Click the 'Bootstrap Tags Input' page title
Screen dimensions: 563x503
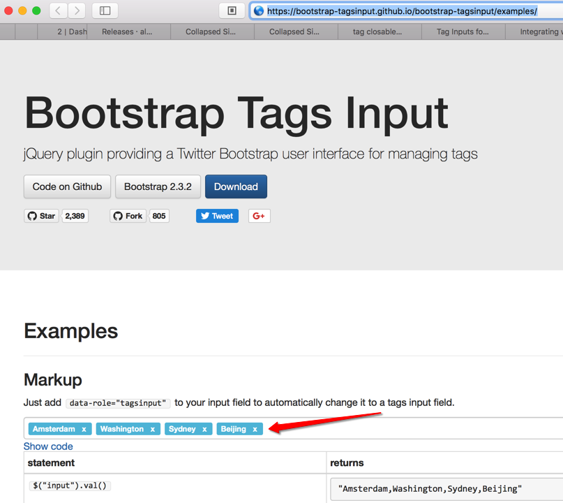[x=237, y=114]
